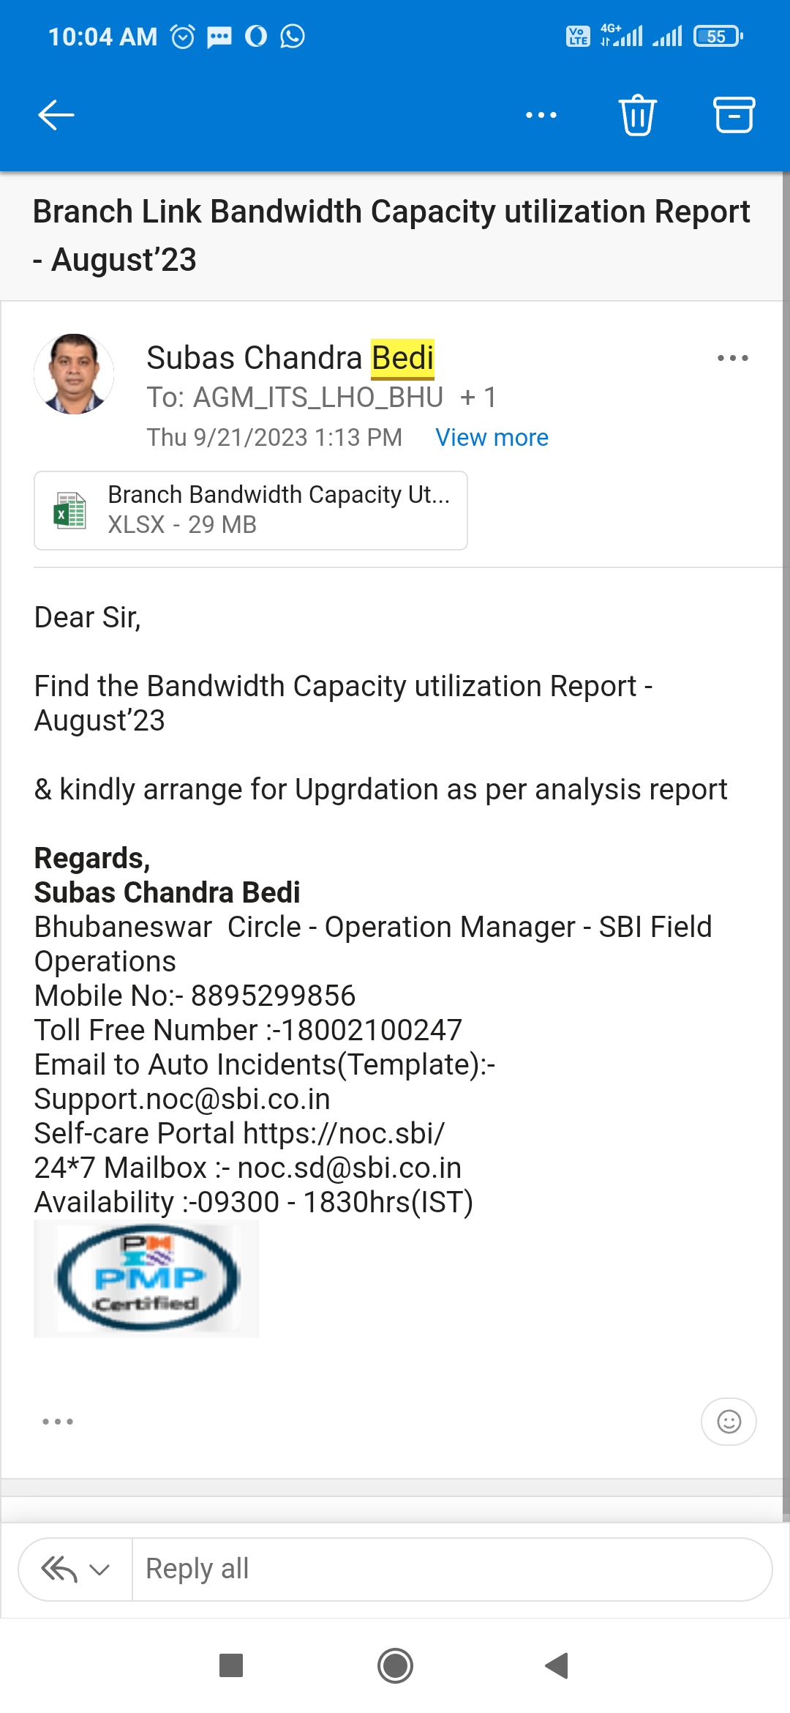Click View more link

click(492, 438)
